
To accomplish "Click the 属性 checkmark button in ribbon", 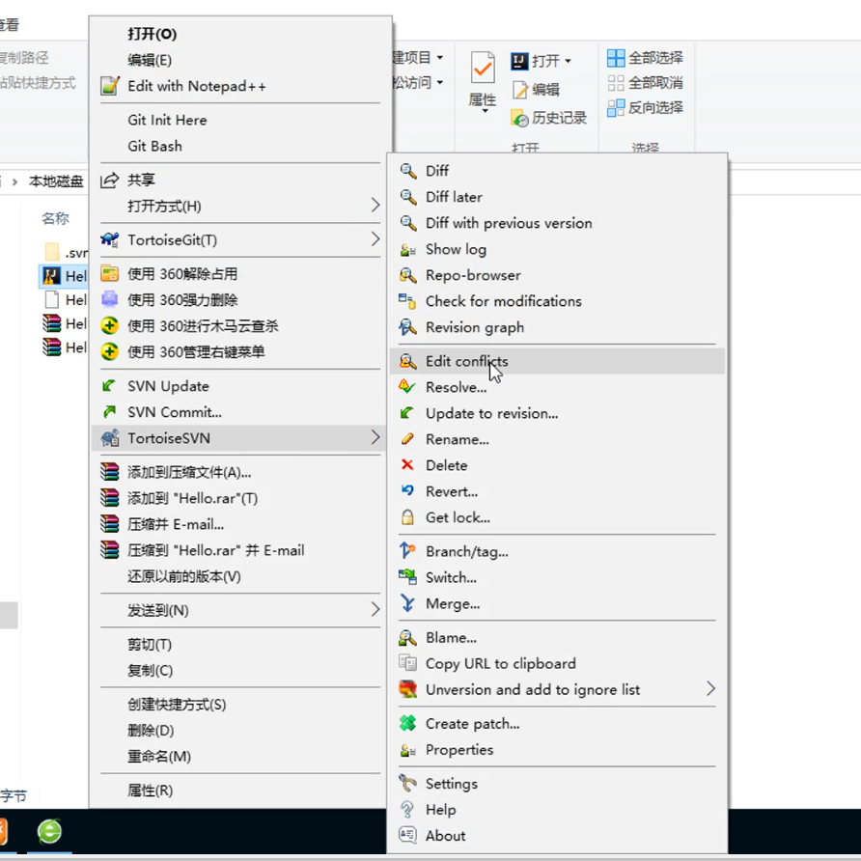I will pos(482,80).
